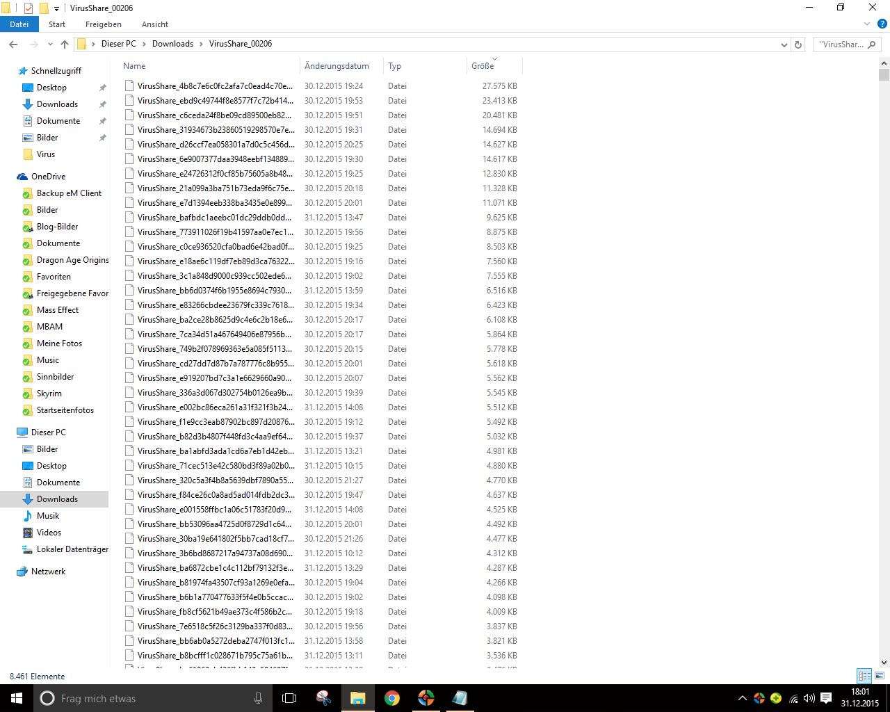This screenshot has height=712, width=890.
Task: Go up one folder level with the Up arrow
Action: [65, 44]
